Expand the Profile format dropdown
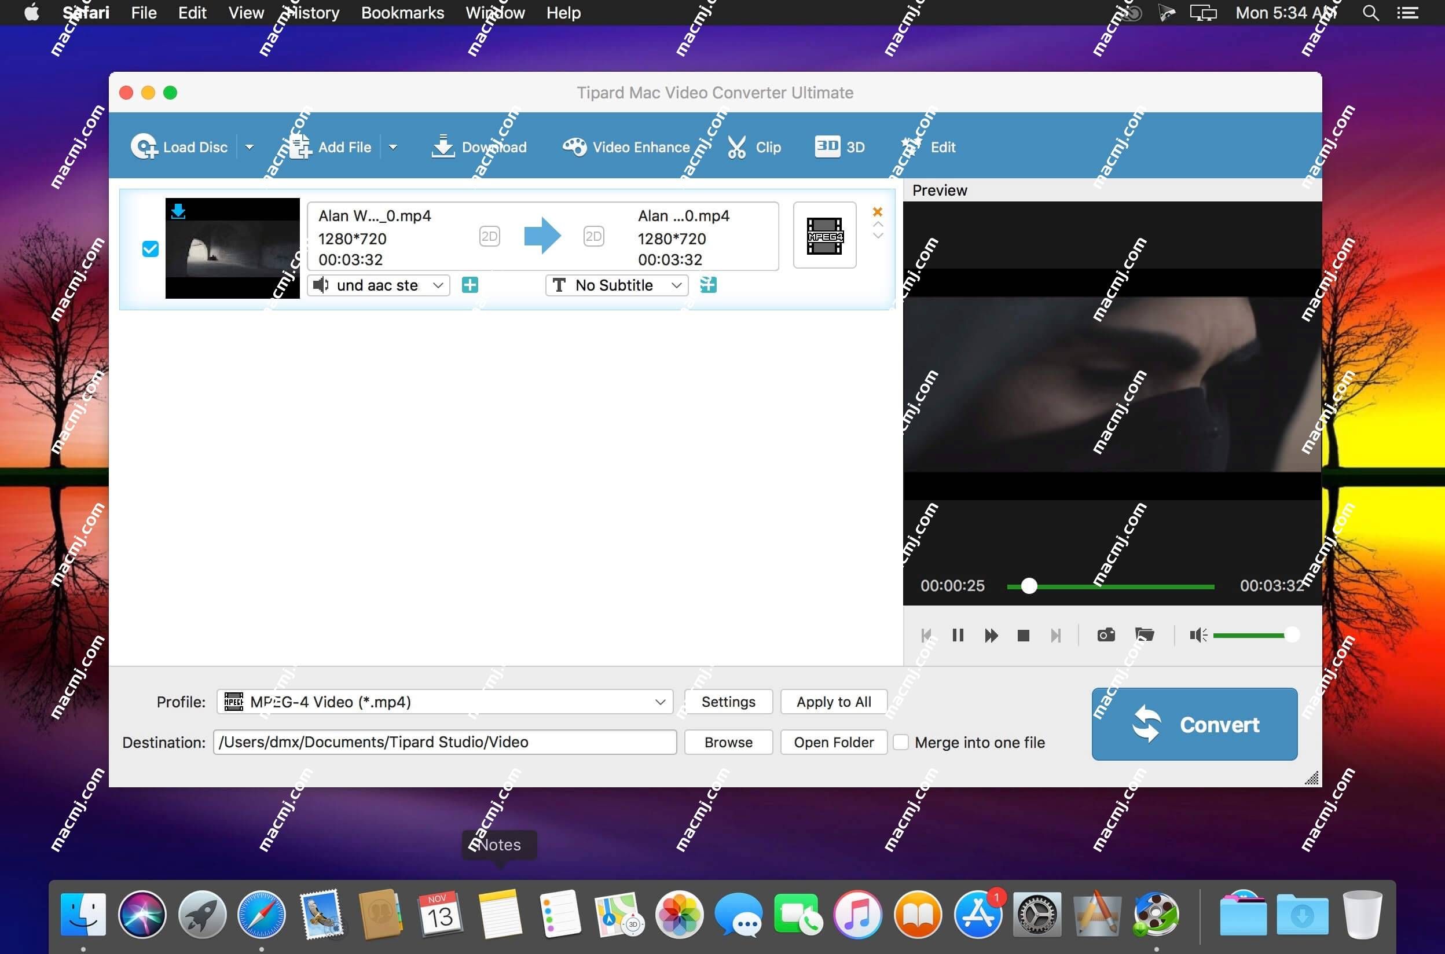This screenshot has height=954, width=1445. [x=659, y=702]
